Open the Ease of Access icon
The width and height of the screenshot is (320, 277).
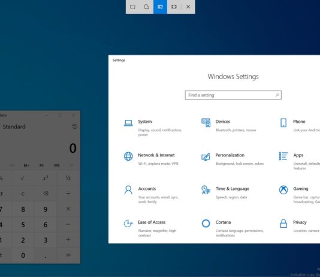pyautogui.click(x=128, y=223)
